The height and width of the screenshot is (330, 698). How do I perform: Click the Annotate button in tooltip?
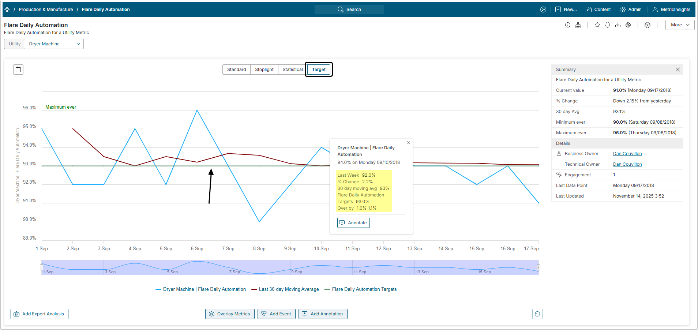click(x=353, y=223)
